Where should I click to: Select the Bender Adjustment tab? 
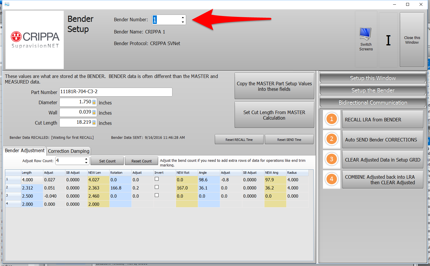(25, 151)
